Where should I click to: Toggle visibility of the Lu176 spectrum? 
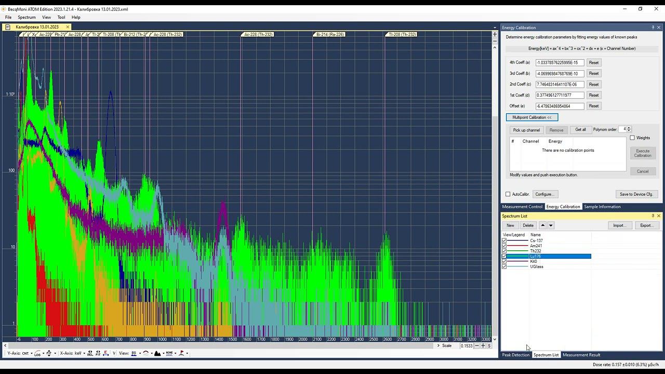point(504,256)
